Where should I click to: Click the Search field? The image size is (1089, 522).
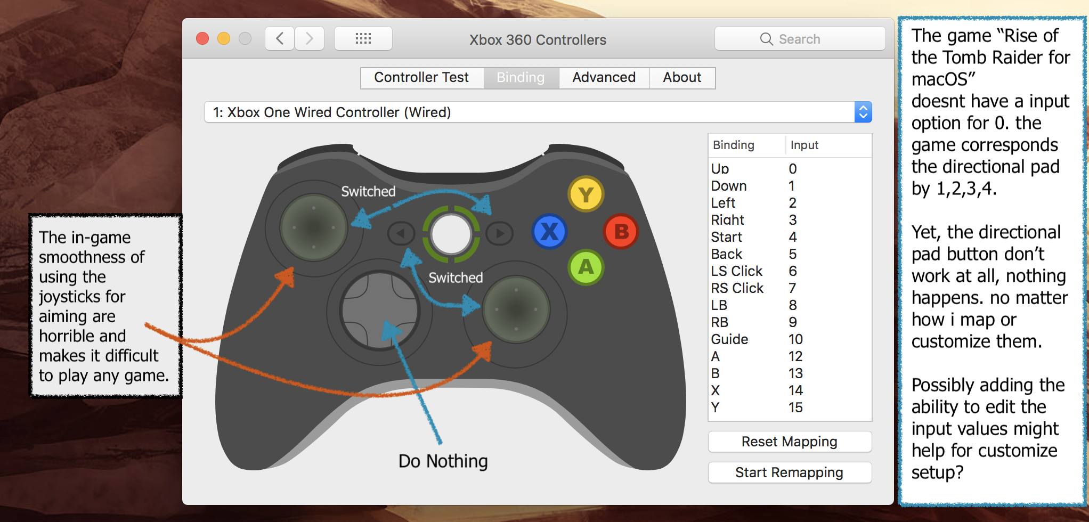pos(800,39)
